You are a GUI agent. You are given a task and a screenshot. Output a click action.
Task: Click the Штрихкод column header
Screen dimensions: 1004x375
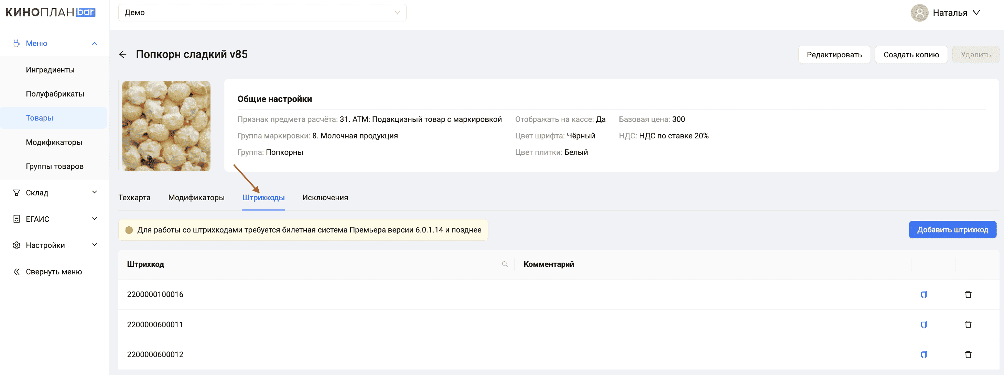tap(145, 264)
